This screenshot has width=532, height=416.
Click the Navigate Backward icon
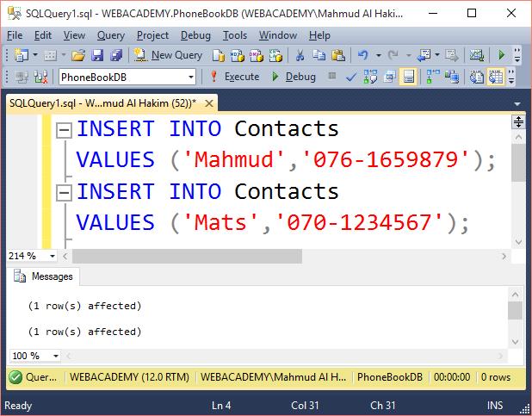click(x=424, y=55)
